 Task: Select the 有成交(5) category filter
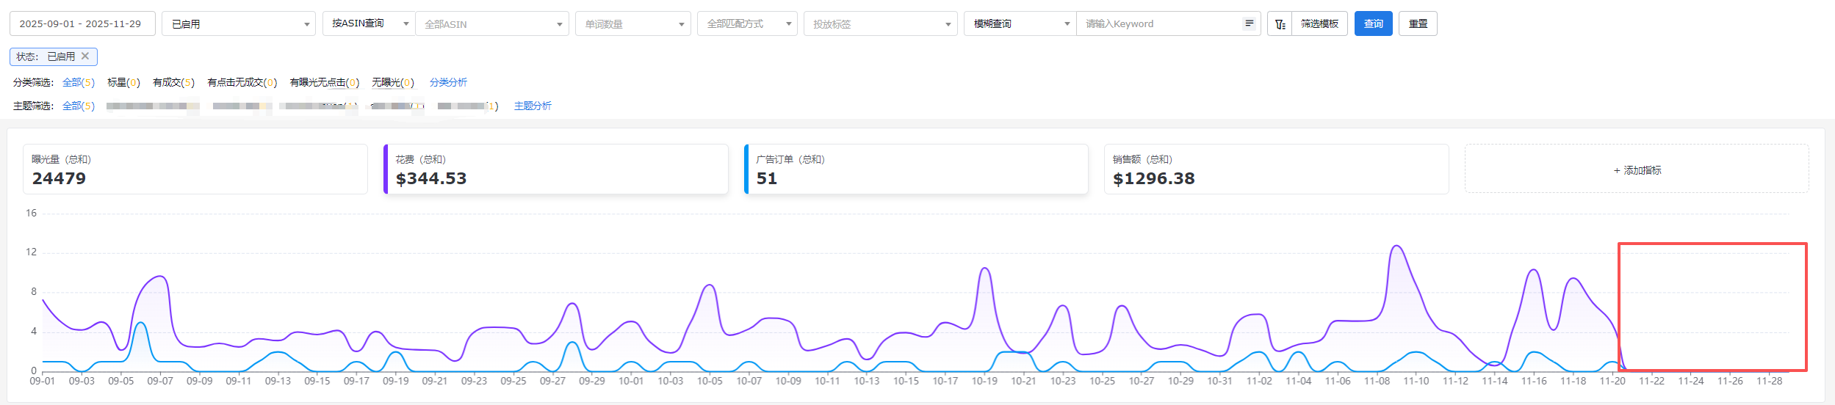pyautogui.click(x=173, y=82)
